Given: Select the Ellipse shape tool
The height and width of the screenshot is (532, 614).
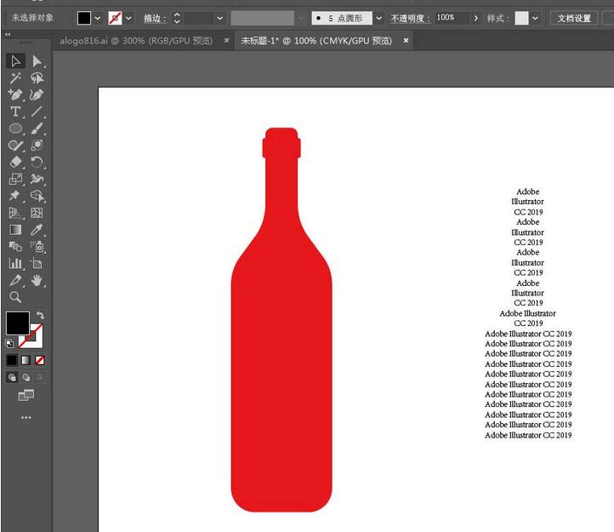Looking at the screenshot, I should point(15,129).
